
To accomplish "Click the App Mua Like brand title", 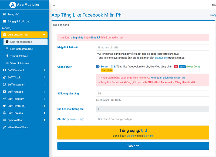I will tap(28, 5).
